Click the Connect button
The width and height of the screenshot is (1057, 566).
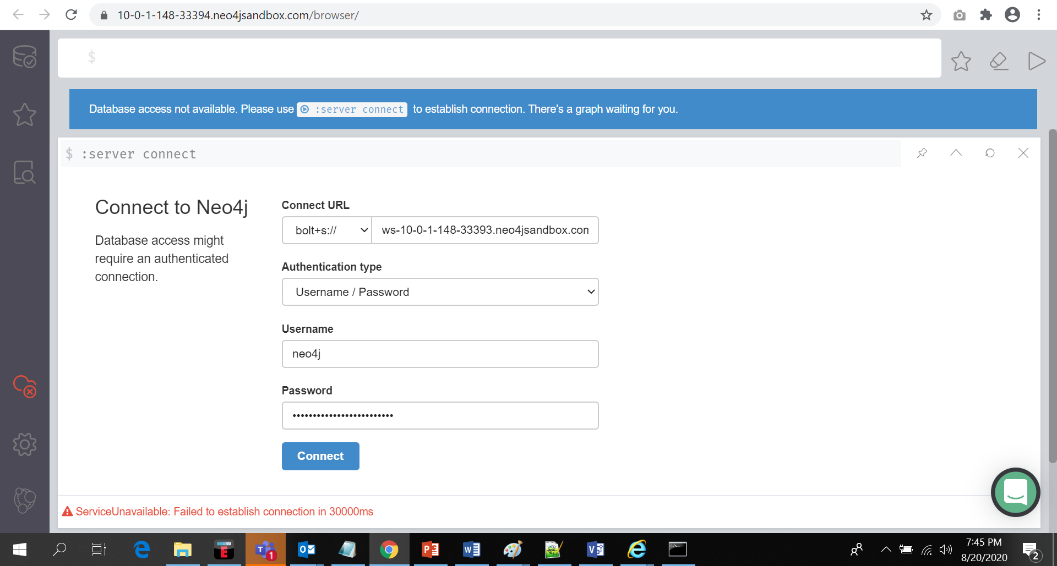coord(320,456)
